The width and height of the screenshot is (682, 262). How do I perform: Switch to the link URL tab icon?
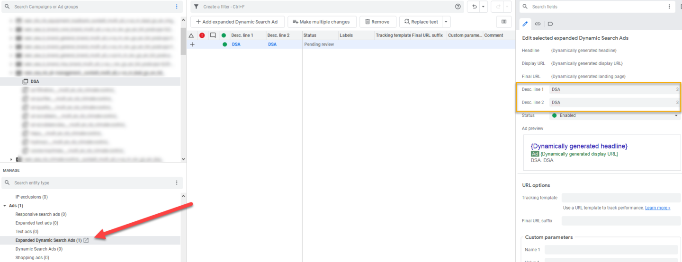pos(538,24)
